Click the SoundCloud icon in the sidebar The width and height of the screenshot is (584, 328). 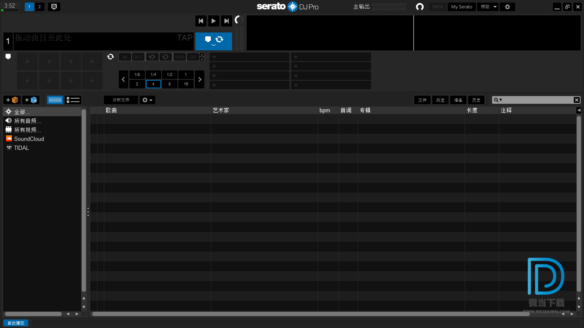coord(9,139)
